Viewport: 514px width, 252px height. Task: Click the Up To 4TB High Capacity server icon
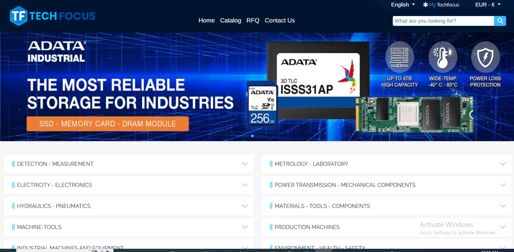click(x=399, y=57)
